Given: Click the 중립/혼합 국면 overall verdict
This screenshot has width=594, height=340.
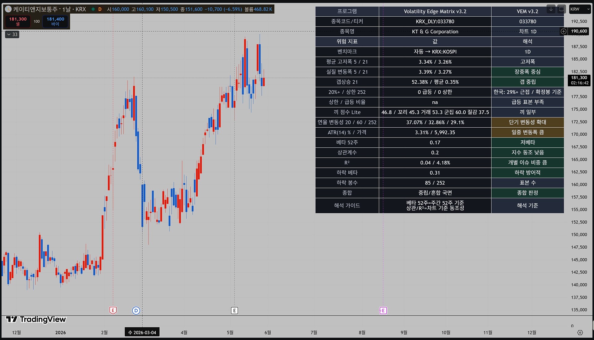Looking at the screenshot, I should pyautogui.click(x=435, y=193).
